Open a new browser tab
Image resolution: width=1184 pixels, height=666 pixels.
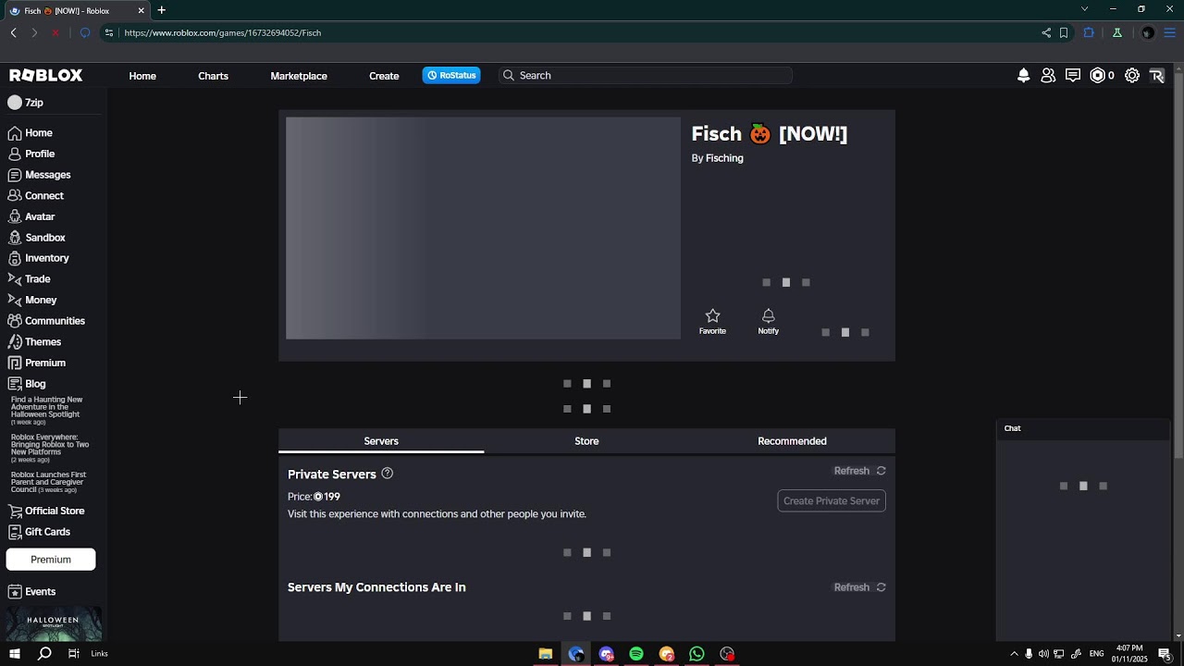[162, 10]
